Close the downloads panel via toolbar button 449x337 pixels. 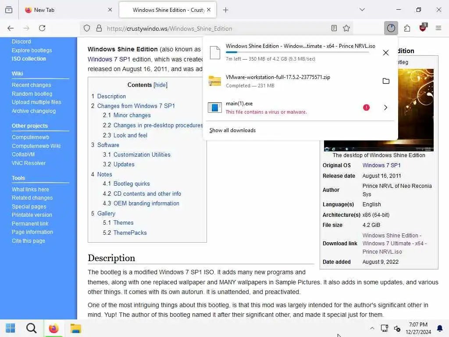tap(391, 28)
